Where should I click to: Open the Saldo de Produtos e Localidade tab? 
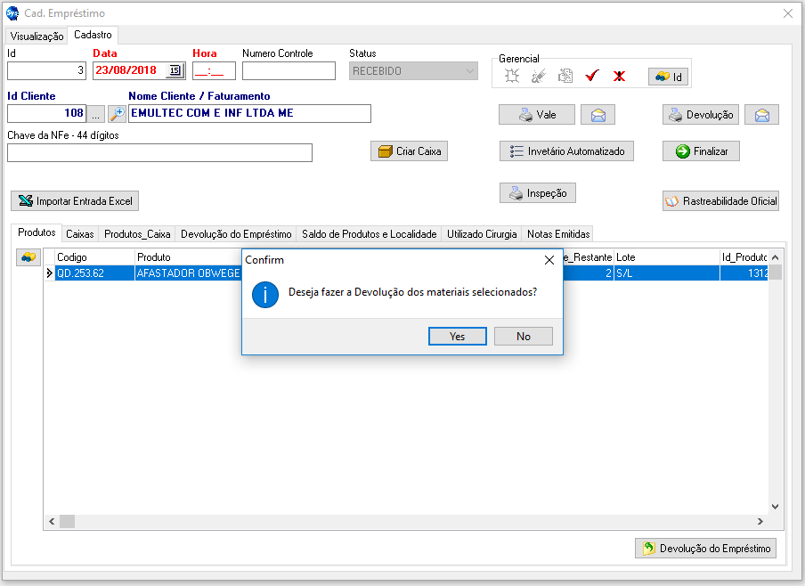pyautogui.click(x=370, y=234)
